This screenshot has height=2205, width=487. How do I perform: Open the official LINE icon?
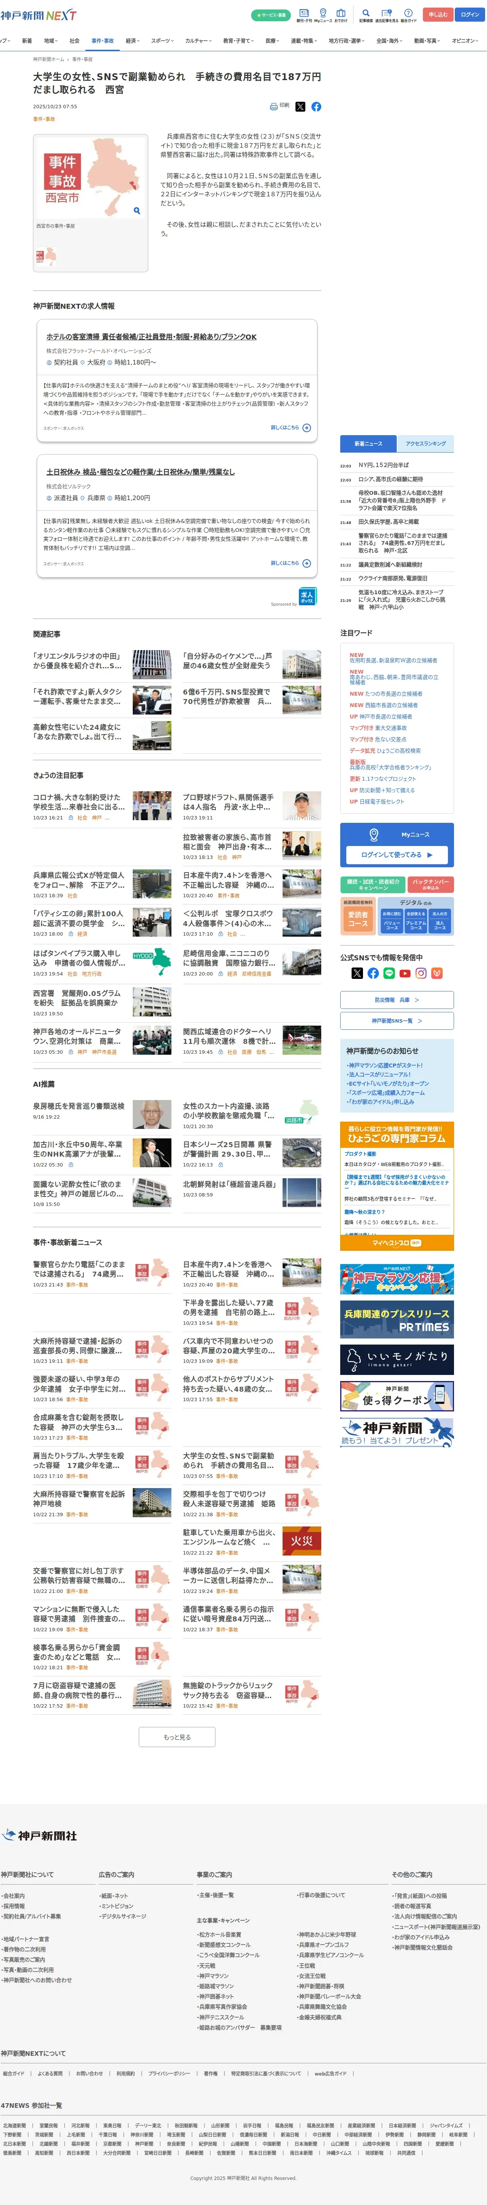pyautogui.click(x=389, y=973)
